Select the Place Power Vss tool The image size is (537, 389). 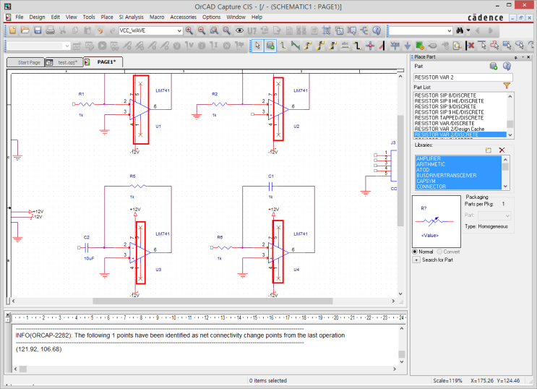pos(395,46)
